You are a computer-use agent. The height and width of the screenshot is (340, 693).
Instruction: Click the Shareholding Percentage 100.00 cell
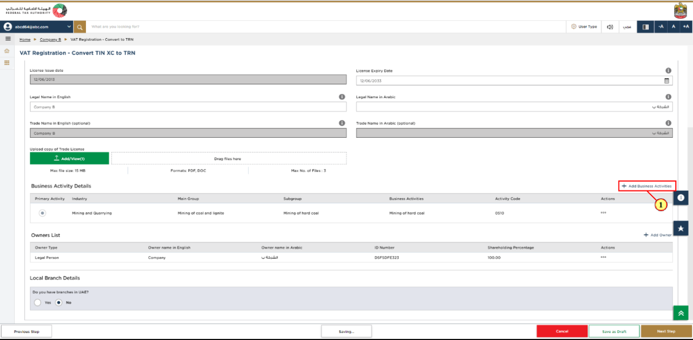[x=494, y=258]
